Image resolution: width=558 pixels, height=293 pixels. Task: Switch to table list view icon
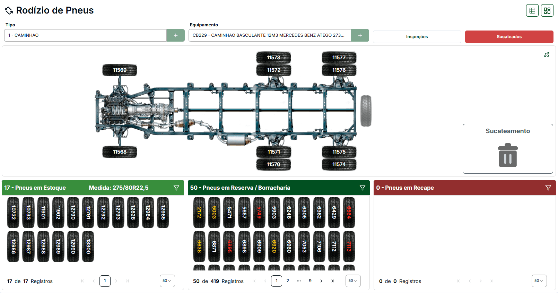click(532, 10)
